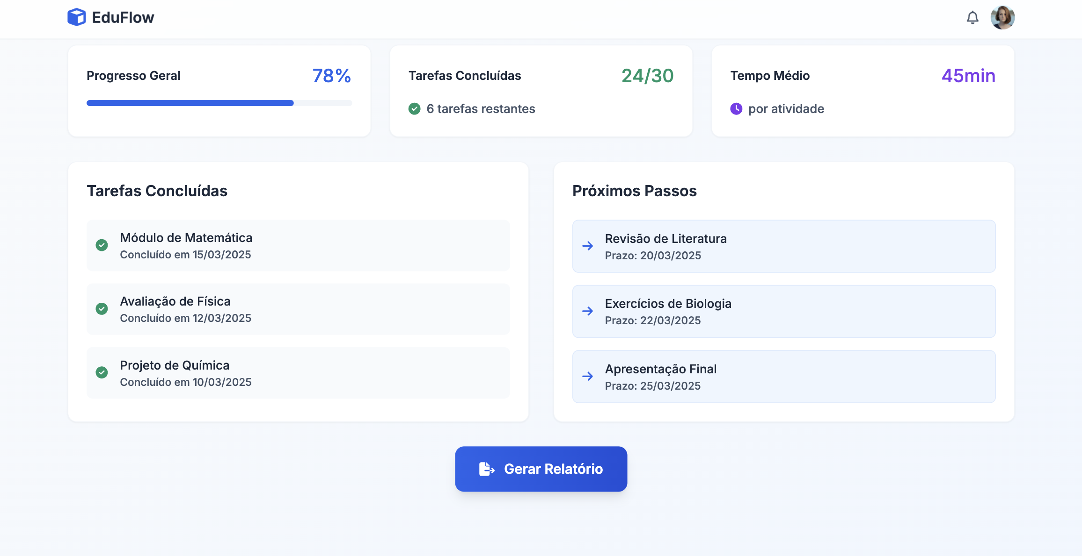
Task: Click the green check beside 6 tarefas restantes
Action: pos(415,108)
